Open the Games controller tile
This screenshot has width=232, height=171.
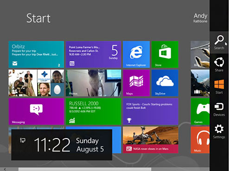200,111
